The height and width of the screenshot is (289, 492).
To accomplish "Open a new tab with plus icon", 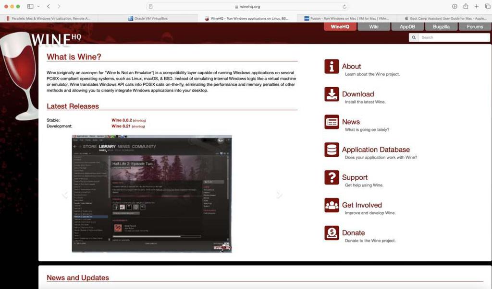I will point(477,6).
